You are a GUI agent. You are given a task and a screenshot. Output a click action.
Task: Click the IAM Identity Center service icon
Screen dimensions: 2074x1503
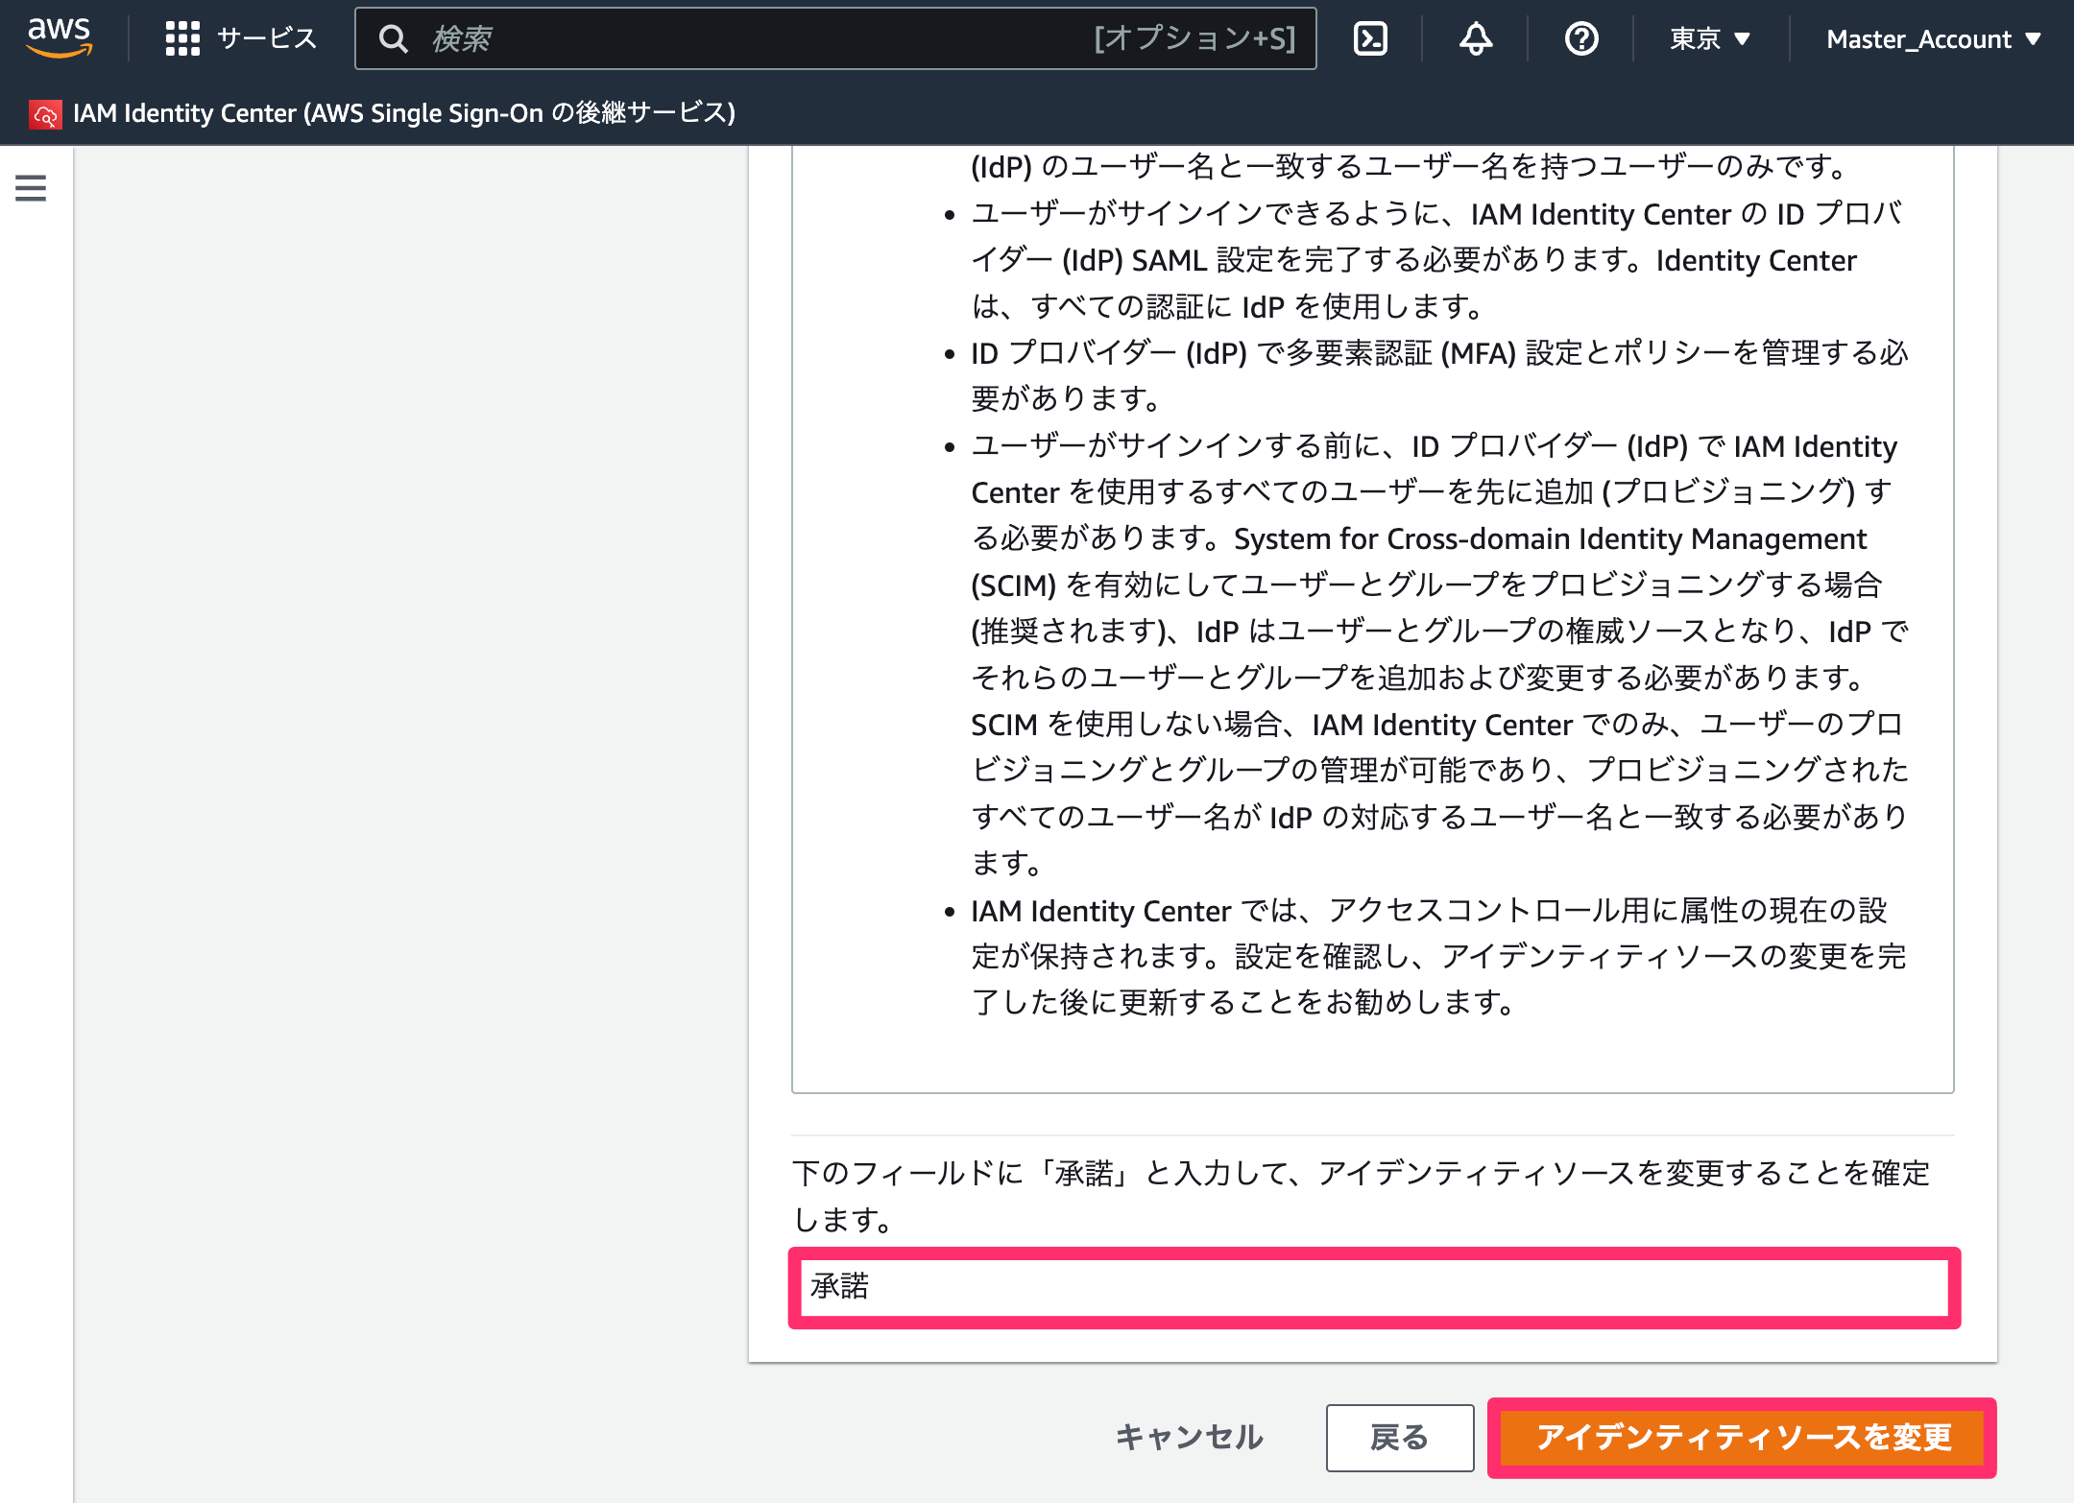pyautogui.click(x=45, y=114)
